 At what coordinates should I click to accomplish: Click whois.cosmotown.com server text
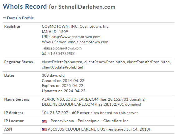coord(88,42)
